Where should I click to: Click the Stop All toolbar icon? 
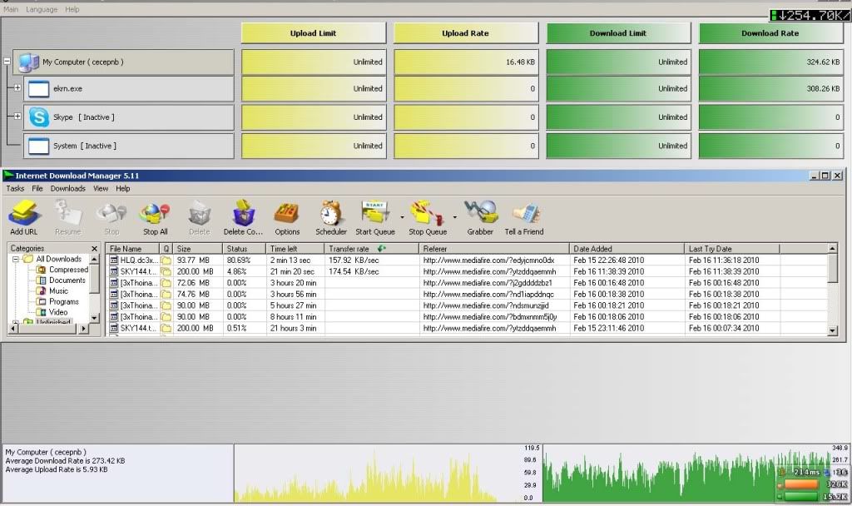point(155,214)
